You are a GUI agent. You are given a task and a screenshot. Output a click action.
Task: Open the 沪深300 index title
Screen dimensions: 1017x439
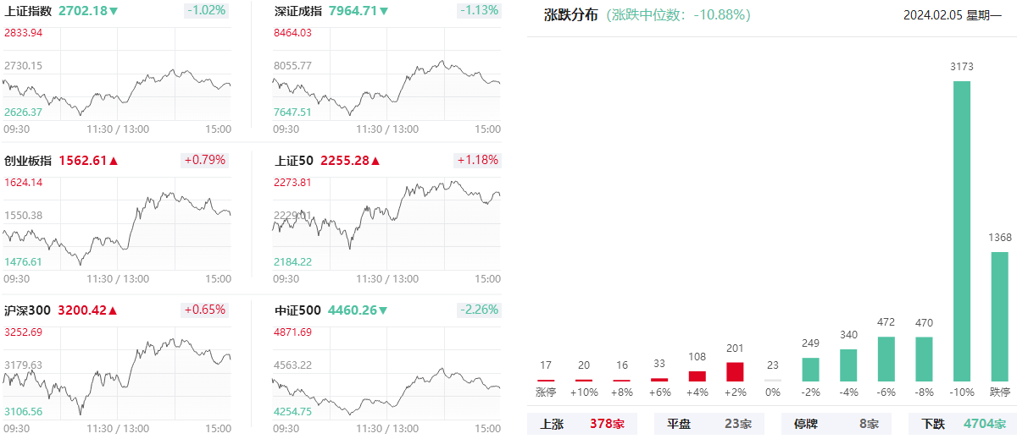(x=27, y=310)
